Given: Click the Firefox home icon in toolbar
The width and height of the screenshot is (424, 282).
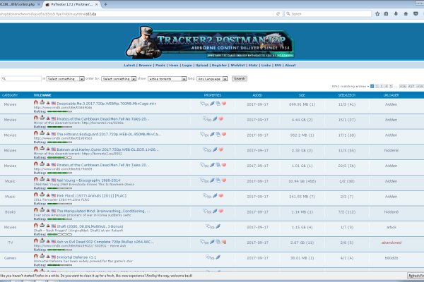Looking at the screenshot, I should click(x=406, y=13).
